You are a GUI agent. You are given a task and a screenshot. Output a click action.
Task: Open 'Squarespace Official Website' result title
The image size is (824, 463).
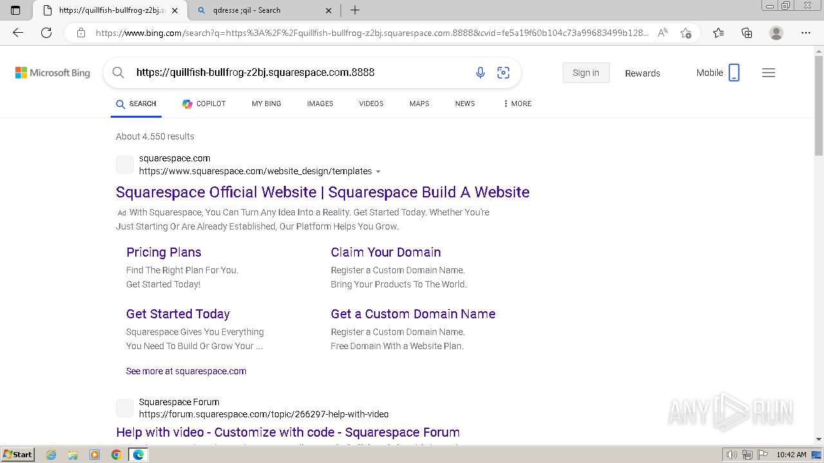point(323,192)
